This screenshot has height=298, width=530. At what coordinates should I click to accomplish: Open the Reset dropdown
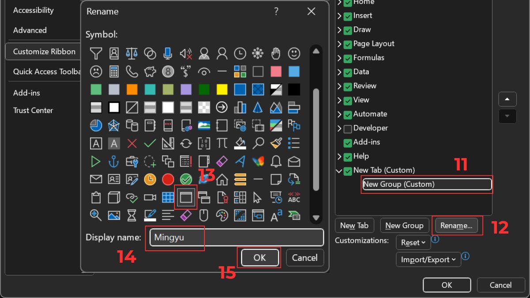tap(413, 242)
